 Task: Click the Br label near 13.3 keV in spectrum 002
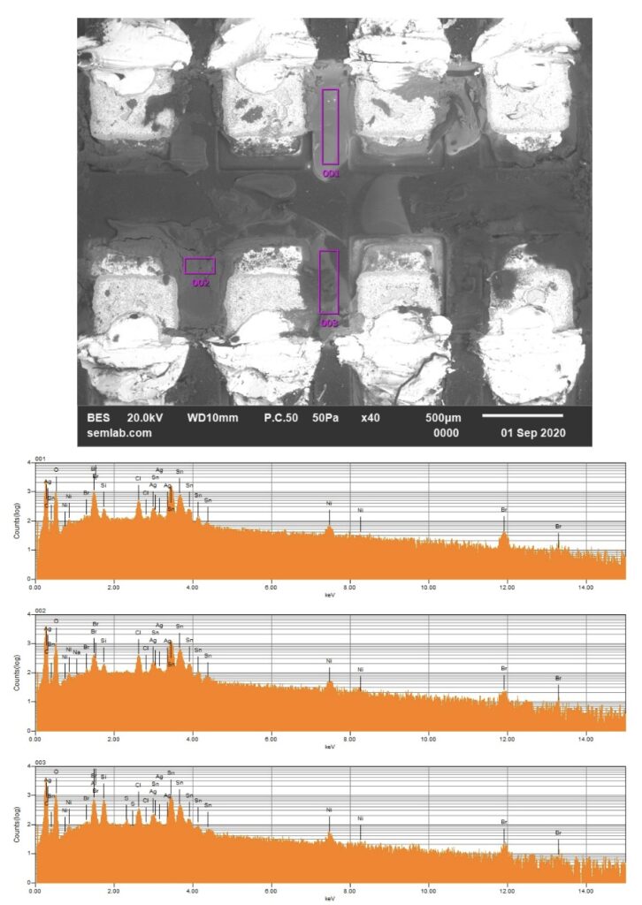pos(558,677)
